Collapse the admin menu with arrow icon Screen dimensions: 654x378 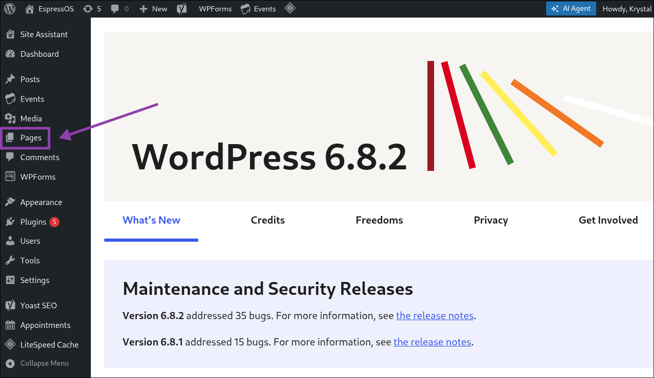point(10,364)
